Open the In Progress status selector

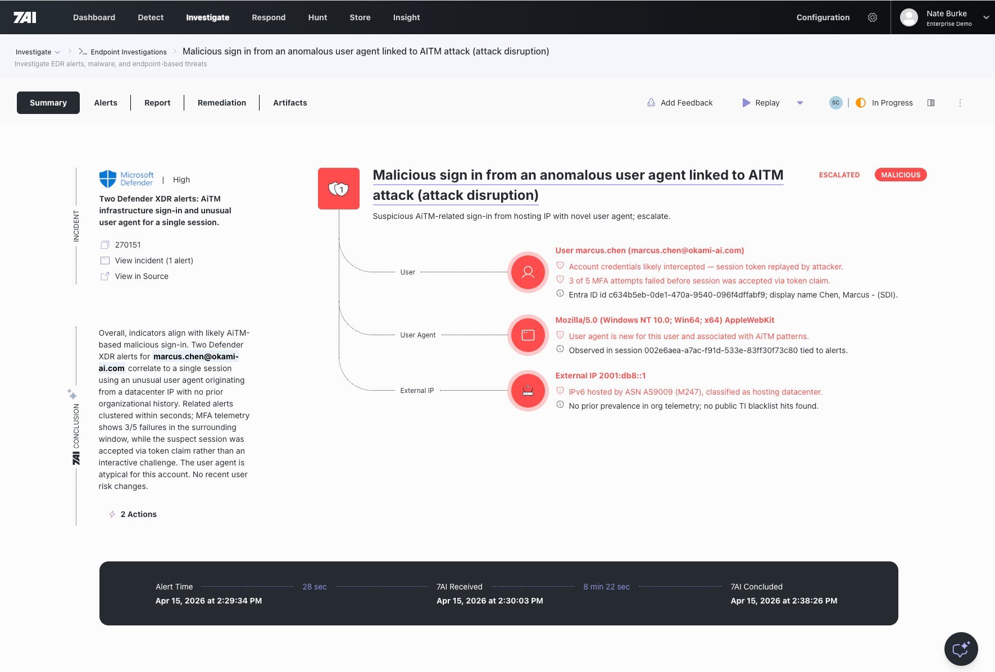pyautogui.click(x=884, y=103)
